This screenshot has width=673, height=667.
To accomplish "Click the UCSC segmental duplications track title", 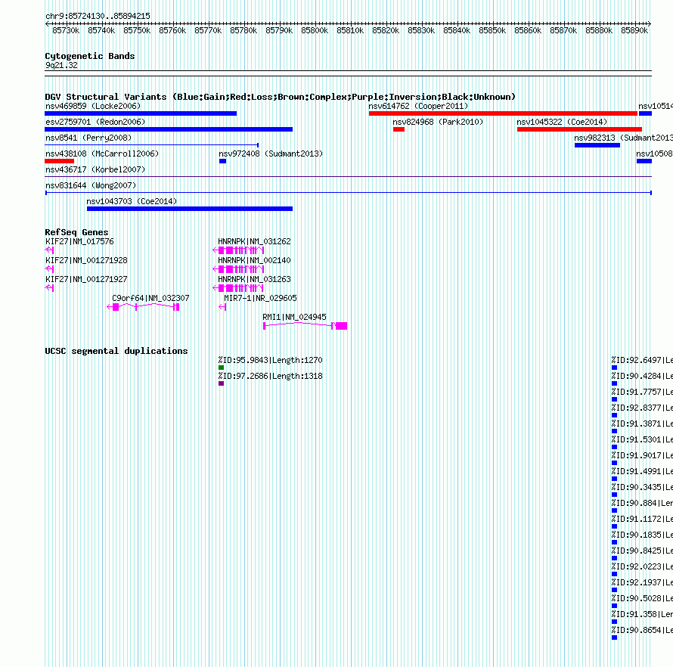I will [116, 351].
